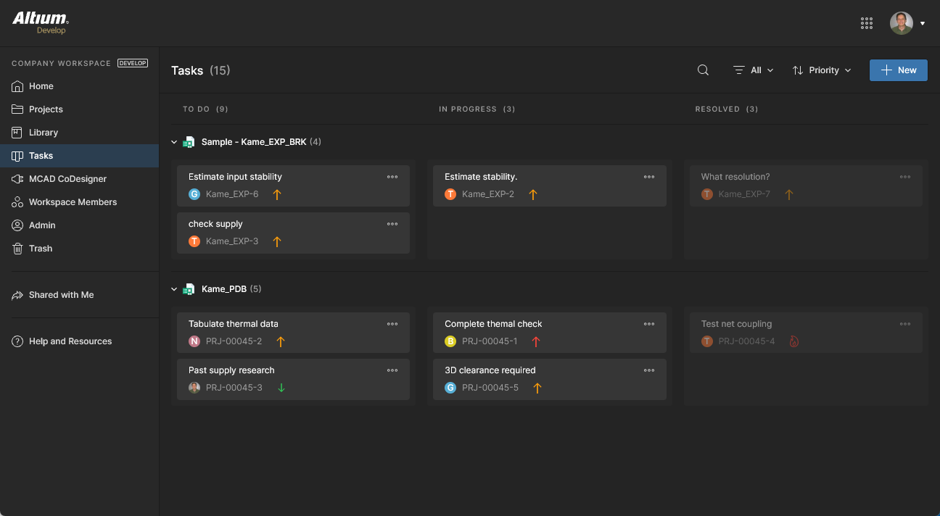Click the G assignee avatar on Kame_EXP-6
Image resolution: width=940 pixels, height=516 pixels.
(194, 194)
